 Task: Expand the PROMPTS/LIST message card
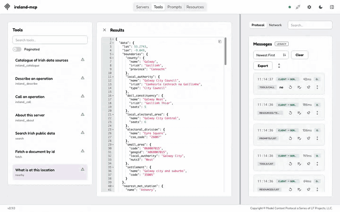click(x=317, y=138)
